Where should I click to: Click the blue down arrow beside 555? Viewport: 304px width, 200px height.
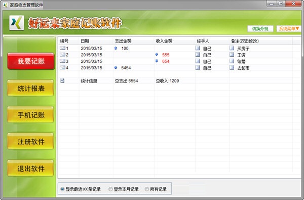[x=157, y=55]
